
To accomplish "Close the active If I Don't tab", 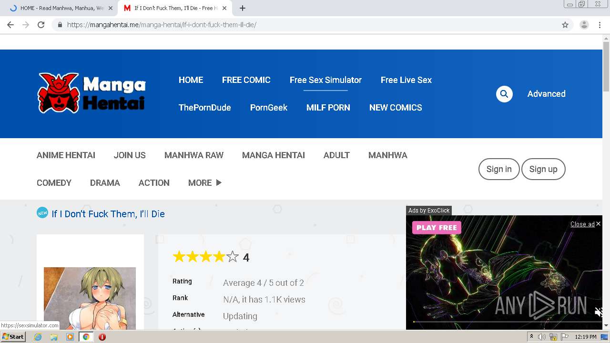I will tap(224, 8).
